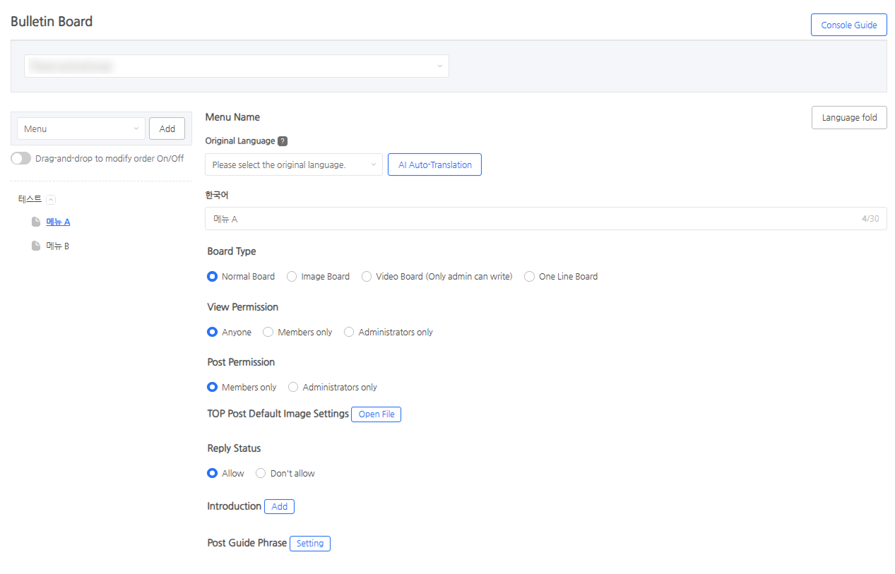Collapse the 테스트 menu group
895x574 pixels.
(x=50, y=200)
